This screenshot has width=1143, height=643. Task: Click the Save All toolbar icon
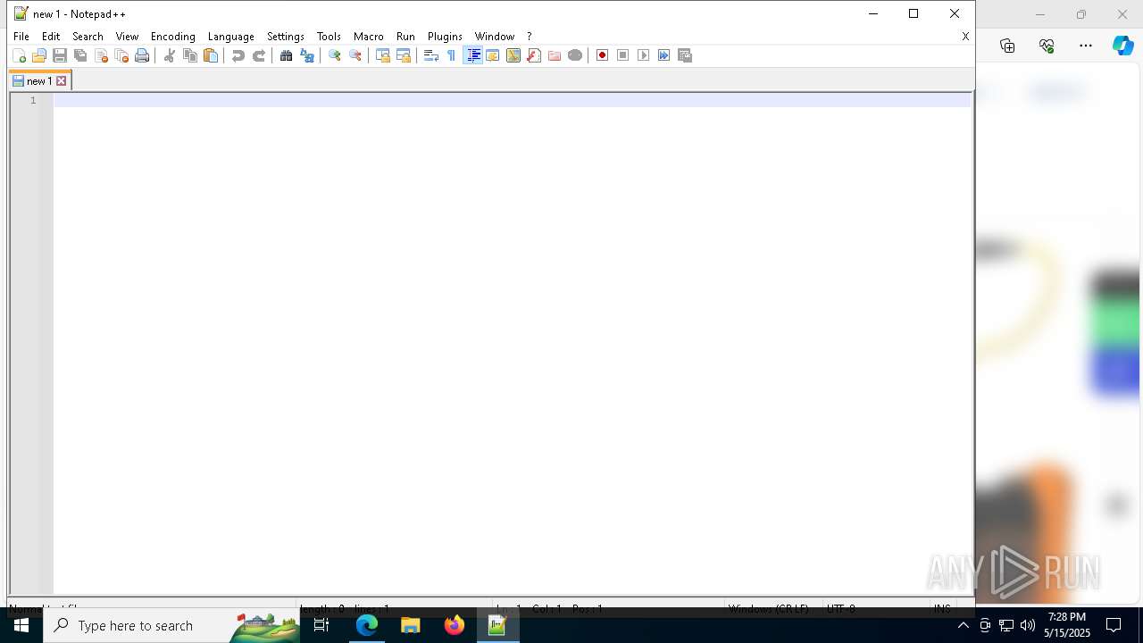[80, 55]
